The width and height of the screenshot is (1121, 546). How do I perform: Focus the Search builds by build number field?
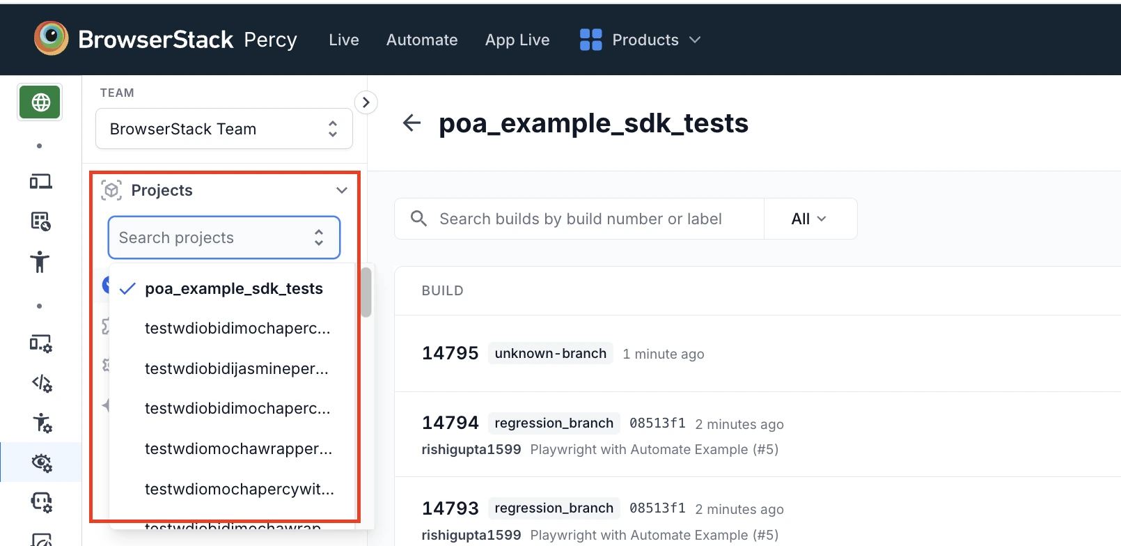click(x=579, y=219)
